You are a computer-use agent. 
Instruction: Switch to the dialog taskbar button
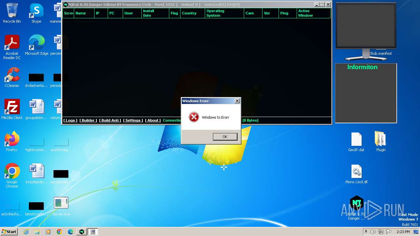93,232
